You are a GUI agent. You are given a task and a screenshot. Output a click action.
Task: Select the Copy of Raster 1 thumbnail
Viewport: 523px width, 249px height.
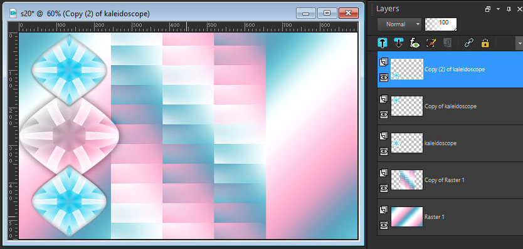pos(407,180)
